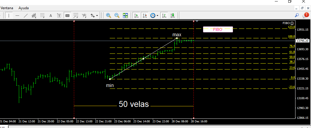The image size is (311, 128).
Task: Click price scale value 13693.30
Action: (303, 49)
